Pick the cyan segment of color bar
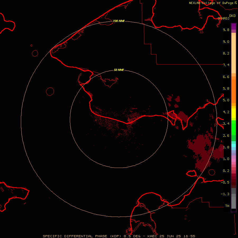 (234, 145)
